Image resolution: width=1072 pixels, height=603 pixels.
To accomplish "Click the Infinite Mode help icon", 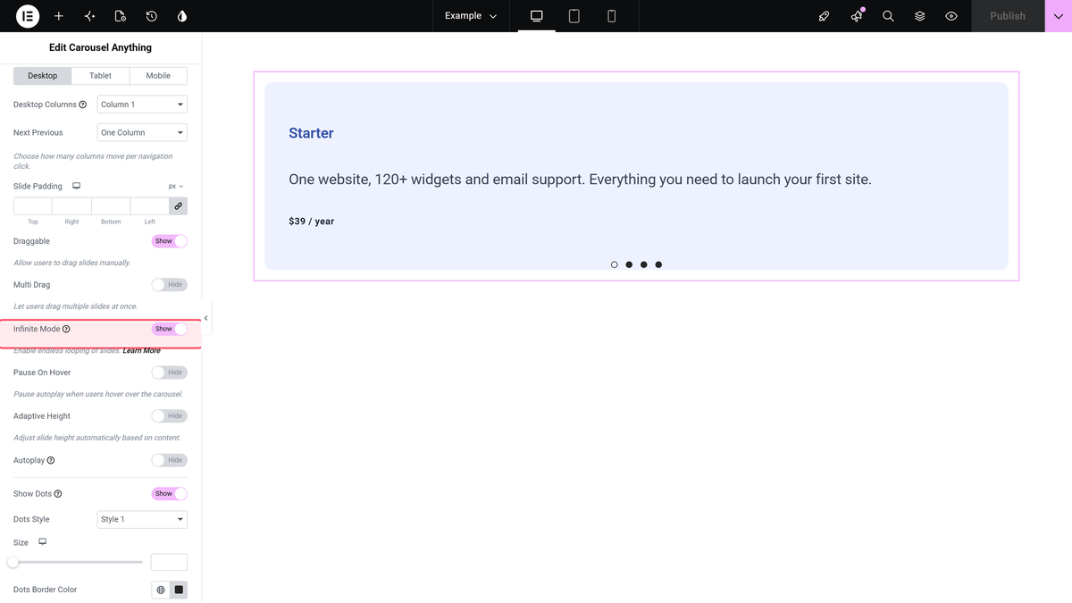I will click(x=66, y=329).
